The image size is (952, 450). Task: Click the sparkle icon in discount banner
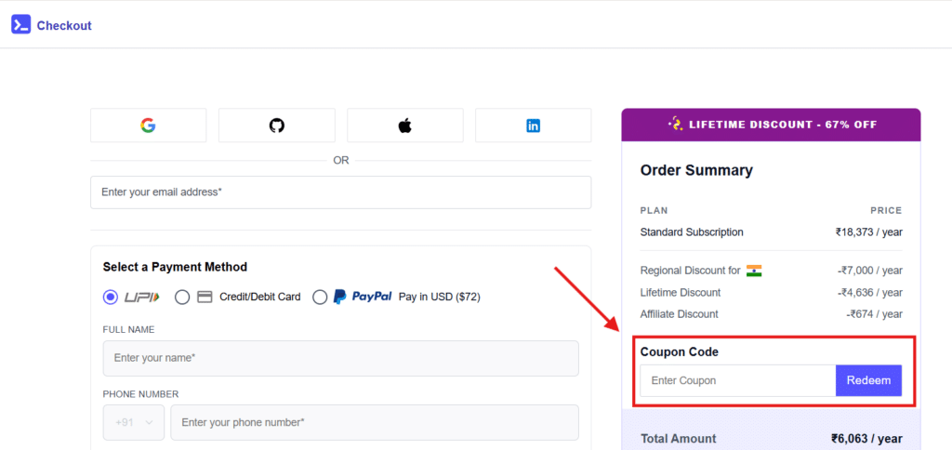675,125
